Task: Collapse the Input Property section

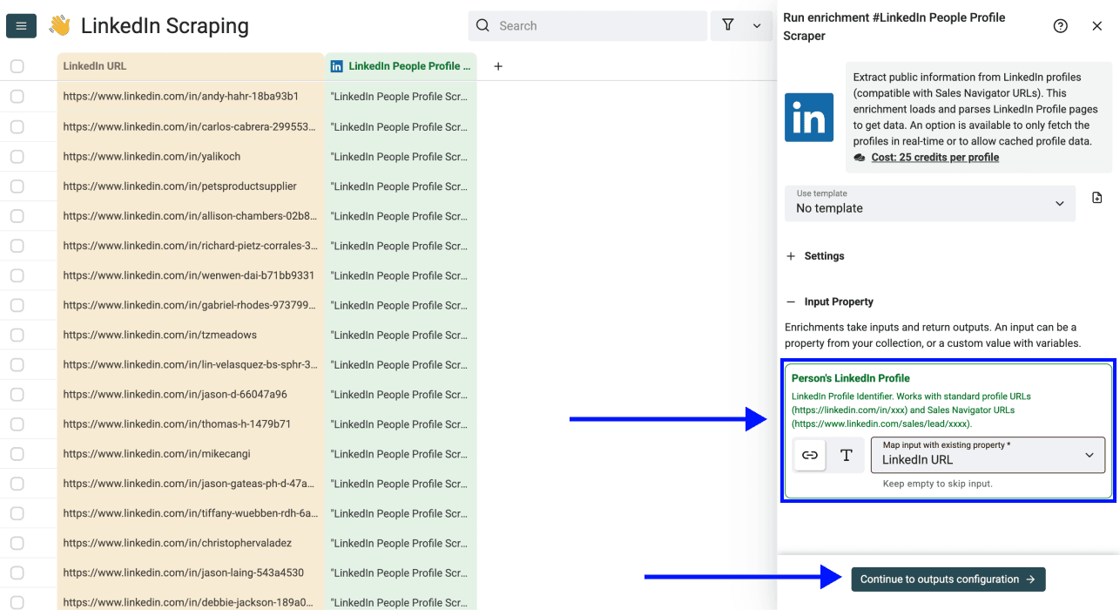Action: point(791,302)
